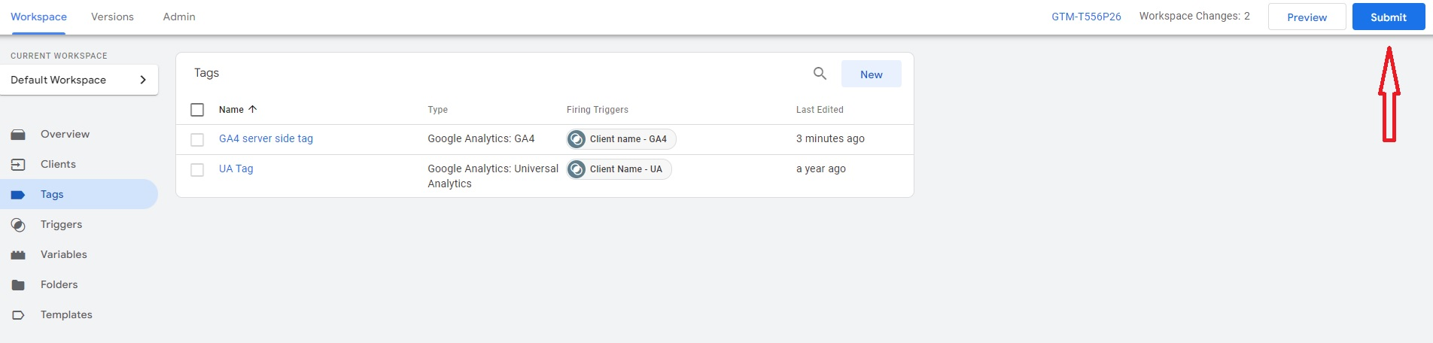Image resolution: width=1433 pixels, height=343 pixels.
Task: Click the Client Name - UA trigger chip
Action: tap(619, 169)
